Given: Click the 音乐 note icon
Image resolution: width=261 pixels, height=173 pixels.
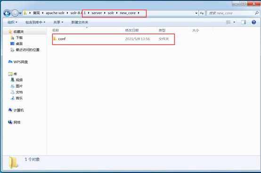Looking at the screenshot, I should click(x=12, y=98).
